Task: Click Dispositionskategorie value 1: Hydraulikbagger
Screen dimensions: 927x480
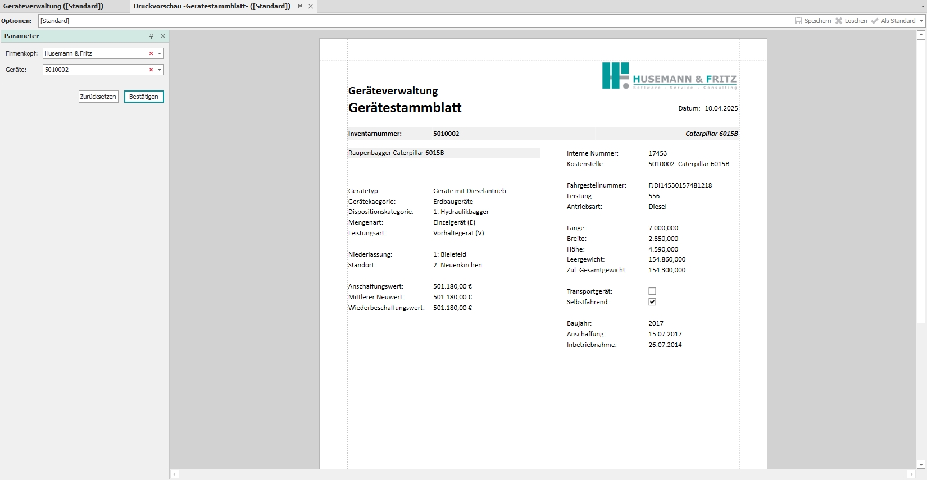Action: point(461,212)
